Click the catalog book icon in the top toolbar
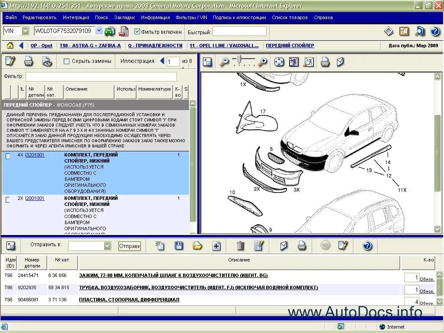 coord(389,31)
